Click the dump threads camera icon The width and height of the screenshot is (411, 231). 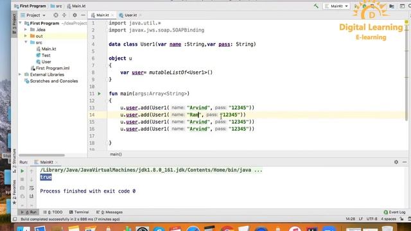[22, 188]
